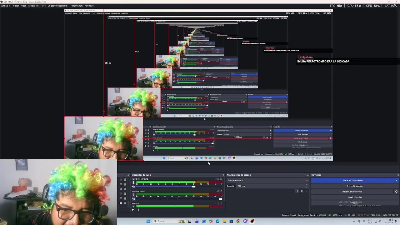Click CPU 5.9% status readout

[x=375, y=215]
